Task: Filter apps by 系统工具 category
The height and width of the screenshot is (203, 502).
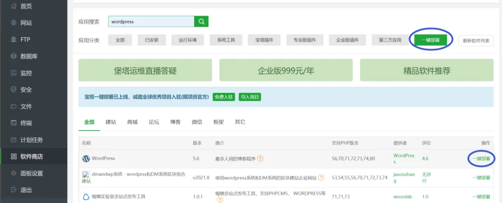Action: (x=226, y=40)
